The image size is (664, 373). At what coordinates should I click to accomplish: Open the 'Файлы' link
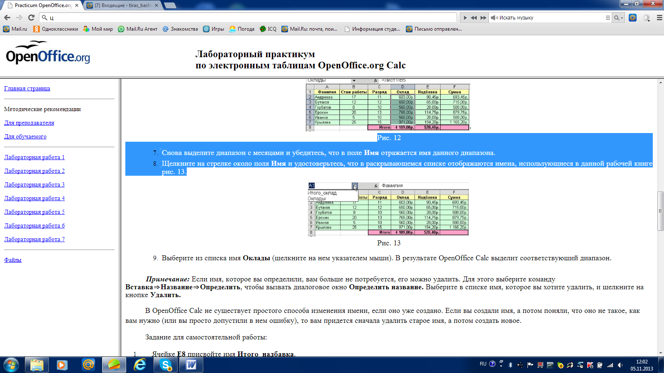pyautogui.click(x=12, y=260)
